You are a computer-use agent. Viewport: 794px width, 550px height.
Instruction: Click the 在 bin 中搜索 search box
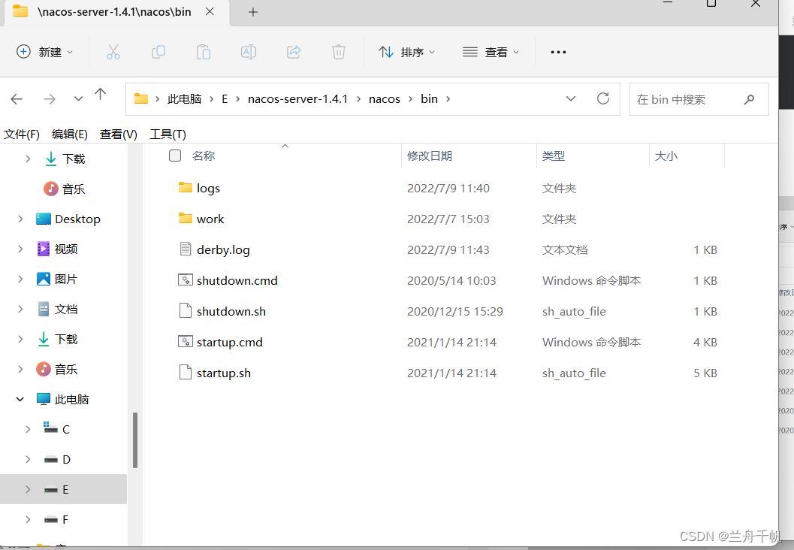[x=699, y=99]
